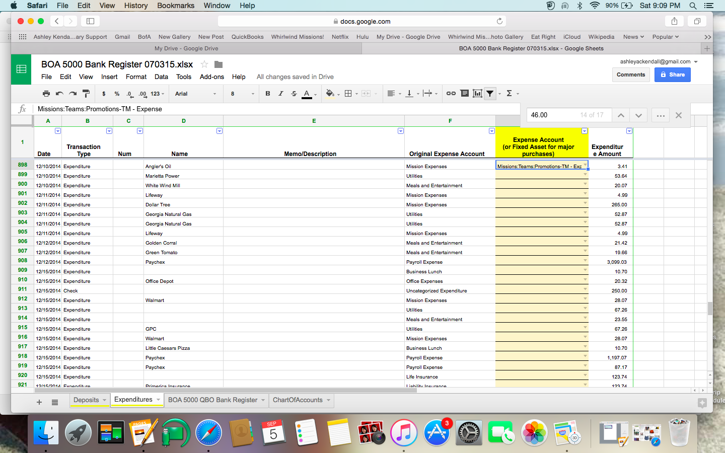Click the Insert chart icon
Screen dimensions: 725x453
point(477,94)
